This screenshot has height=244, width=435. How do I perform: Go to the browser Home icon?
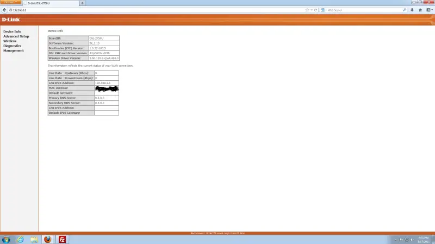point(420,10)
